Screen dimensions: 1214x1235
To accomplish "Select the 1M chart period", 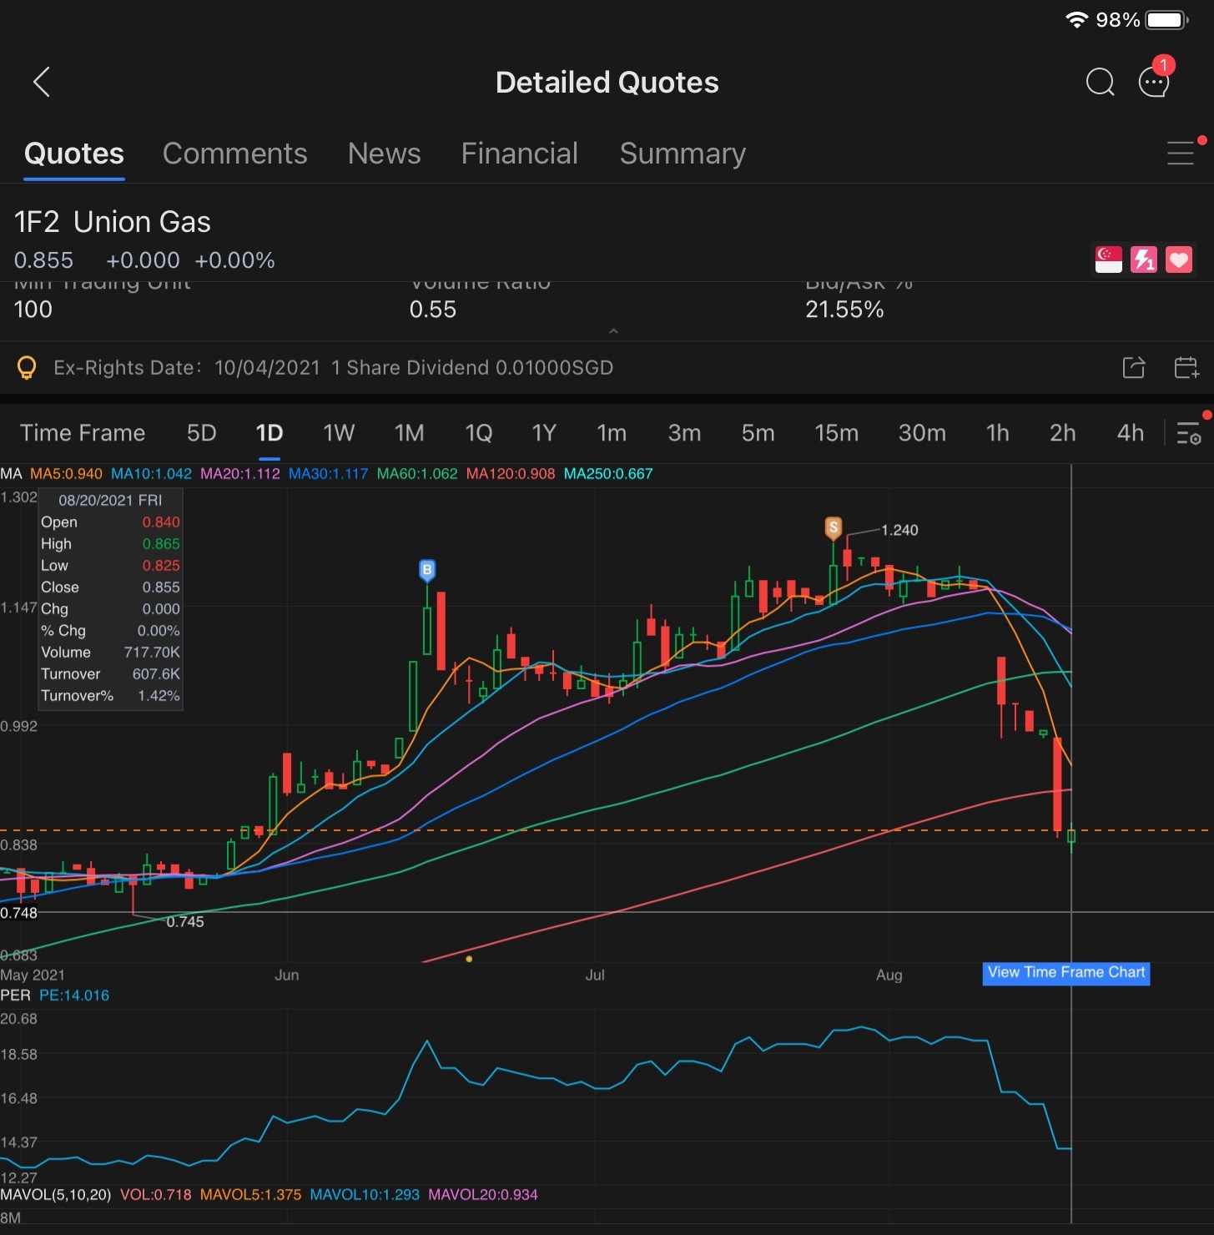I will pos(410,433).
